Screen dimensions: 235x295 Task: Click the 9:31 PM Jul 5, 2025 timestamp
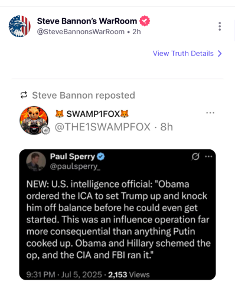coord(64,274)
